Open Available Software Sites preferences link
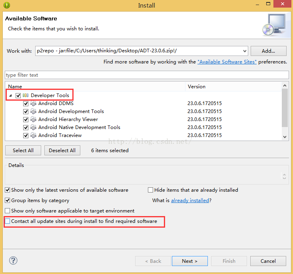The height and width of the screenshot is (274, 293). coord(227,62)
